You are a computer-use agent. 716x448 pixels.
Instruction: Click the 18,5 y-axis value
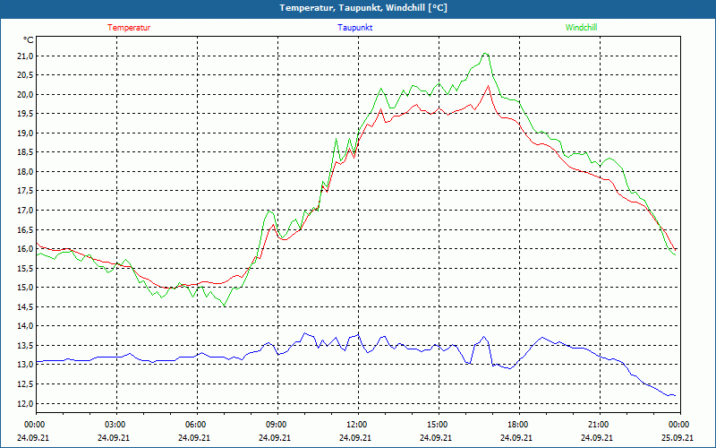click(25, 152)
